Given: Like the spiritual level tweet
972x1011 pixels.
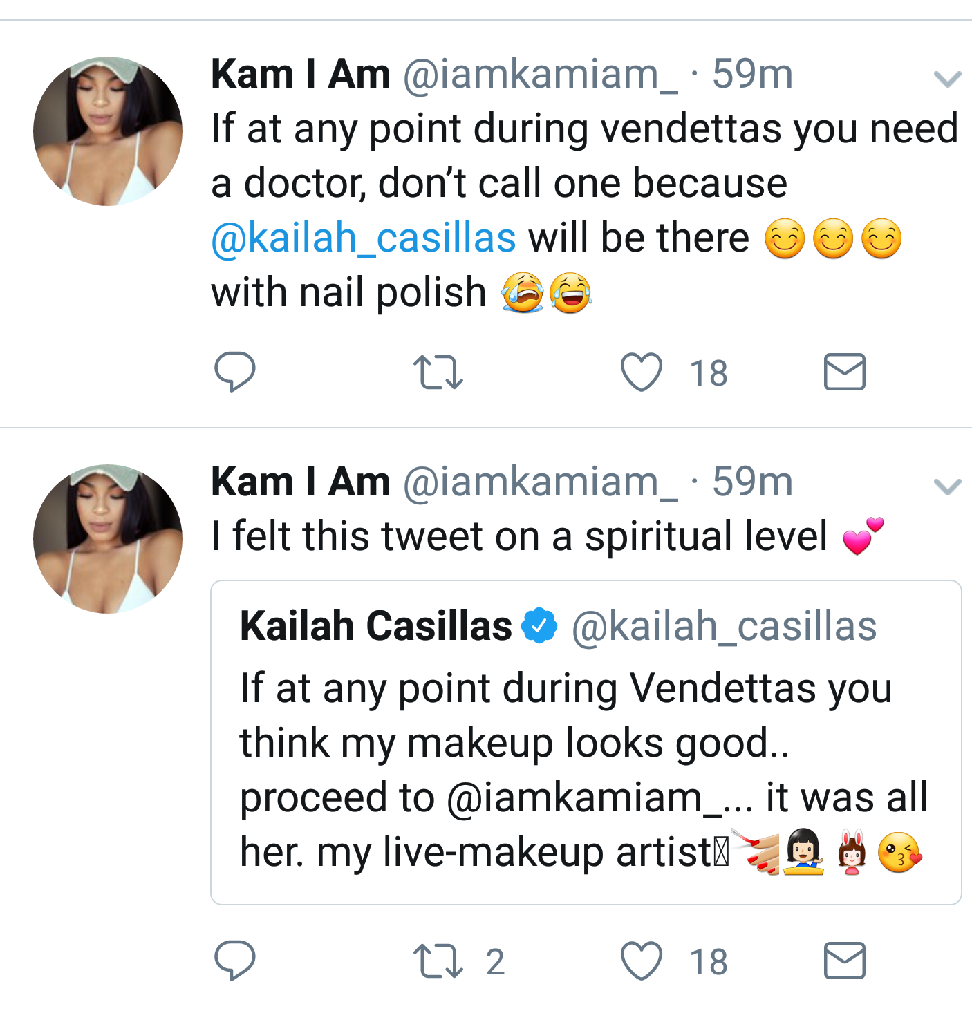Looking at the screenshot, I should (x=642, y=961).
